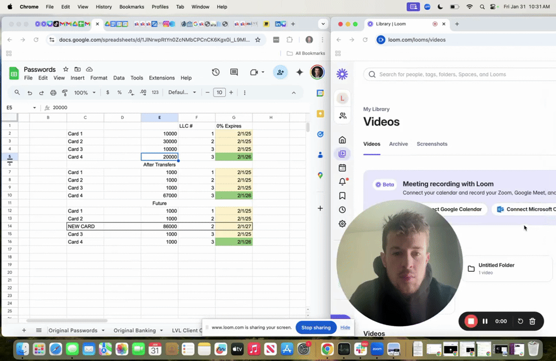Click Connect Microsoft calendar button

(x=525, y=209)
